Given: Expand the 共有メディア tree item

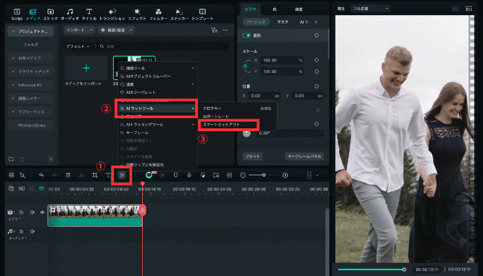Looking at the screenshot, I should point(13,58).
